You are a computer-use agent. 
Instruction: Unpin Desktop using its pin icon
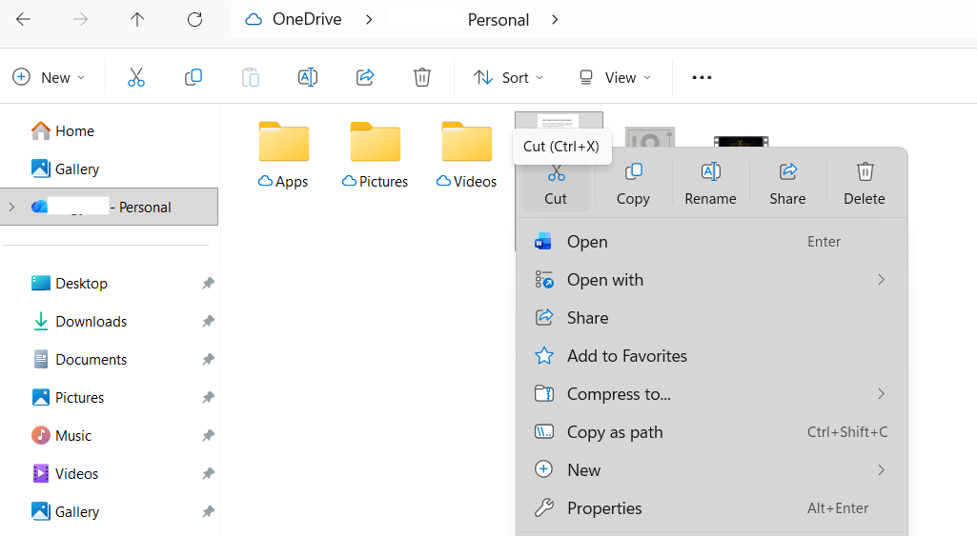click(208, 284)
